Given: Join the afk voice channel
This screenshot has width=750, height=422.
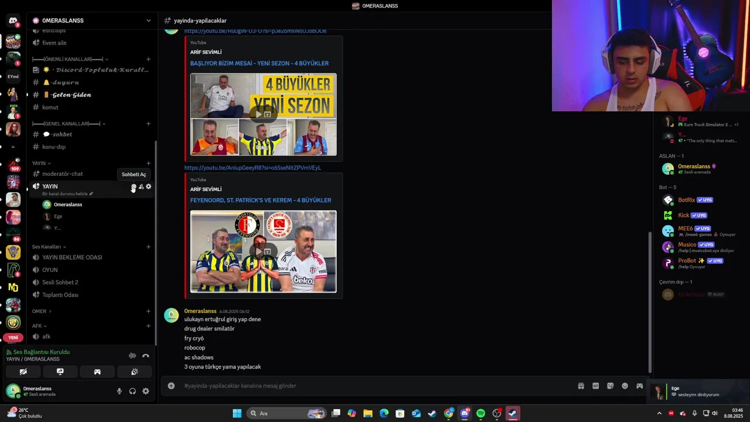Looking at the screenshot, I should click(x=92, y=336).
